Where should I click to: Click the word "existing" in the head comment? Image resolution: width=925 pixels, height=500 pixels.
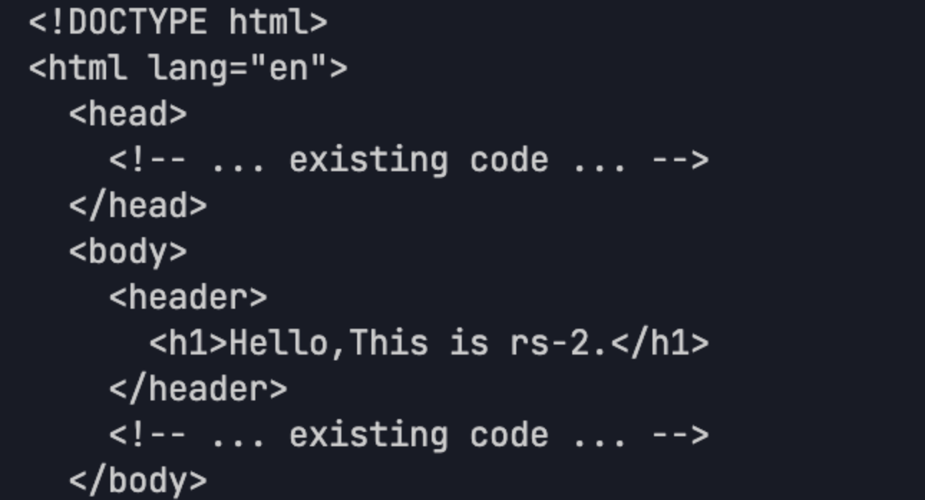pos(369,160)
